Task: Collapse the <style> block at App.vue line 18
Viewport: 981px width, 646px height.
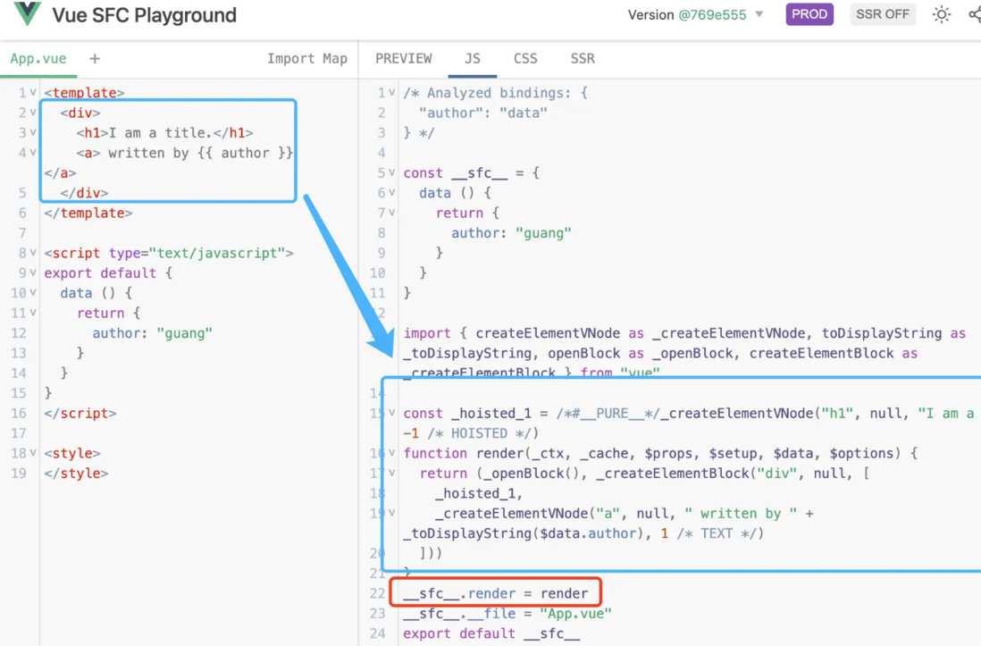Action: click(x=32, y=453)
